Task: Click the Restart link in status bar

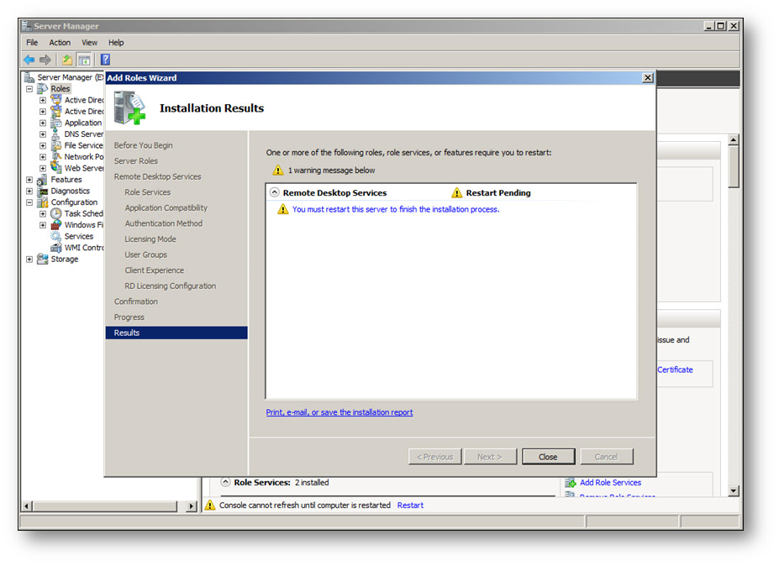Action: [410, 506]
